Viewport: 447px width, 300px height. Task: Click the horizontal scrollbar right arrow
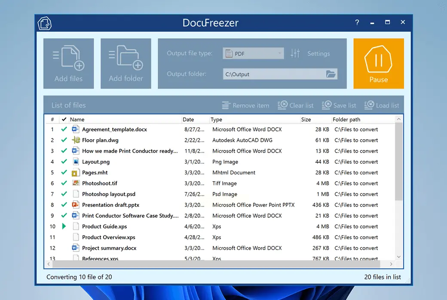pos(391,264)
